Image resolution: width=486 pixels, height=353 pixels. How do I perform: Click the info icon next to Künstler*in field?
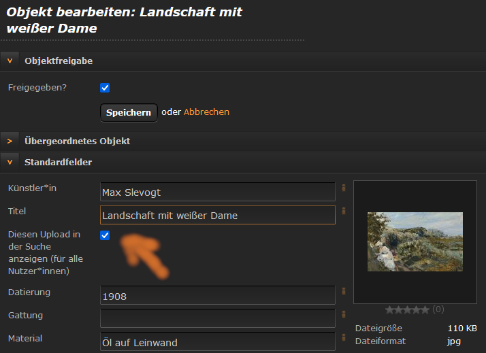[344, 188]
